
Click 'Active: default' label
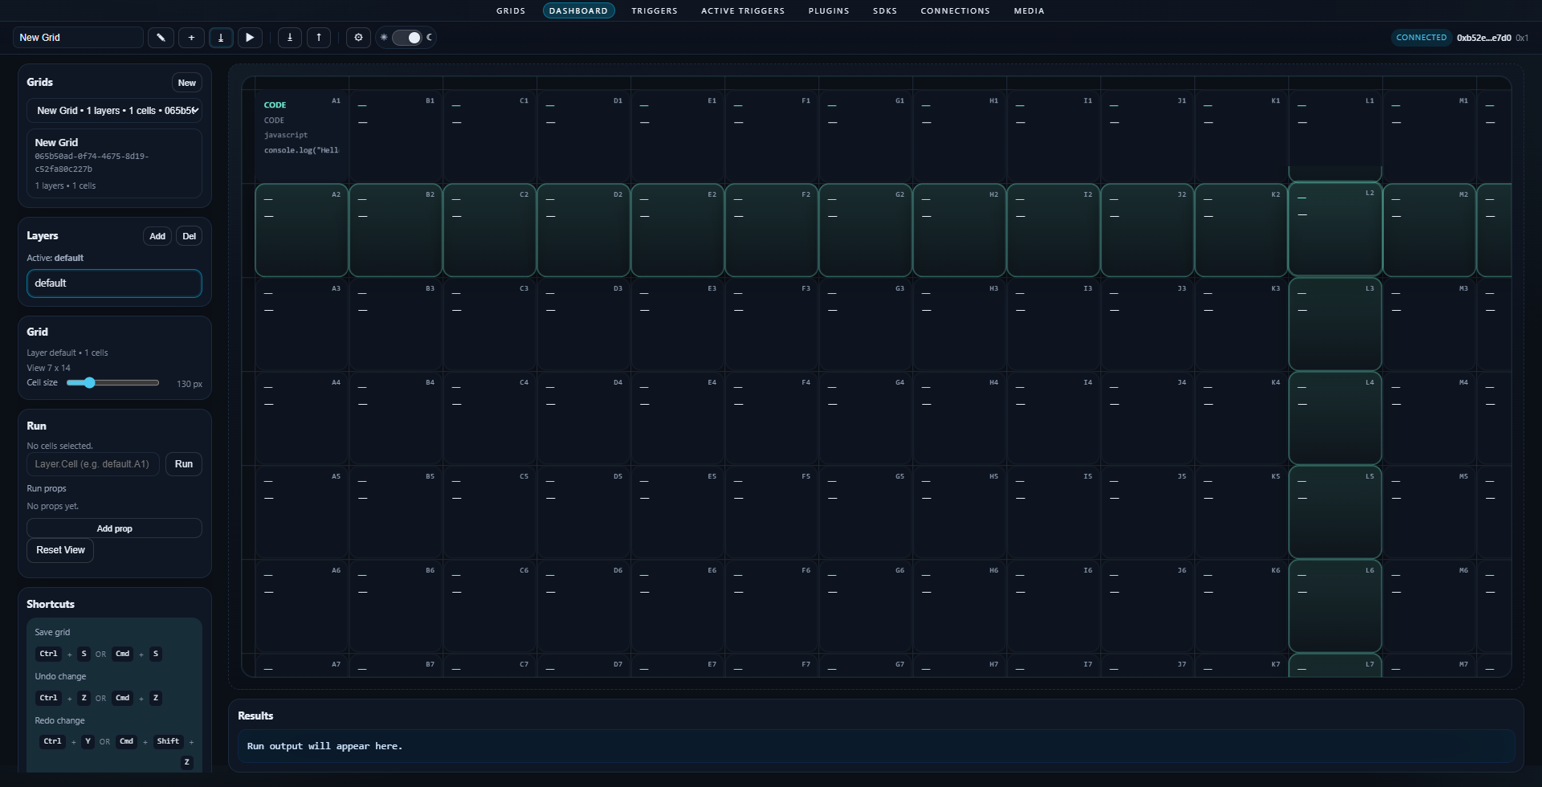(x=55, y=258)
